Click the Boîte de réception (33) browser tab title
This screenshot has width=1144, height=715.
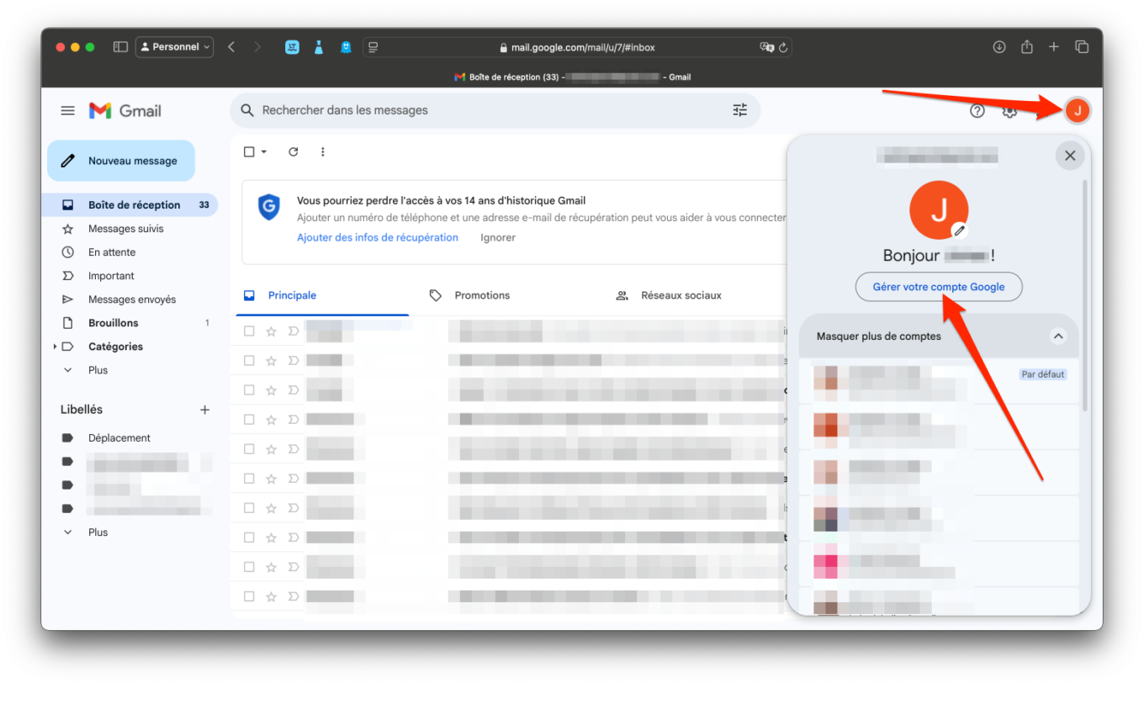pyautogui.click(x=572, y=77)
